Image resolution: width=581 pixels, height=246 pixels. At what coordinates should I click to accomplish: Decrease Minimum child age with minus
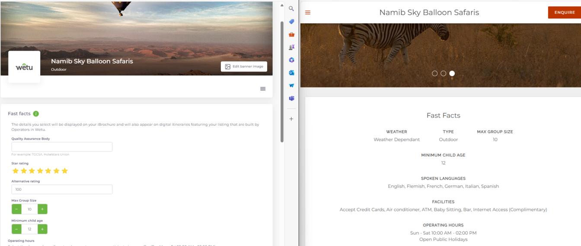click(x=16, y=229)
